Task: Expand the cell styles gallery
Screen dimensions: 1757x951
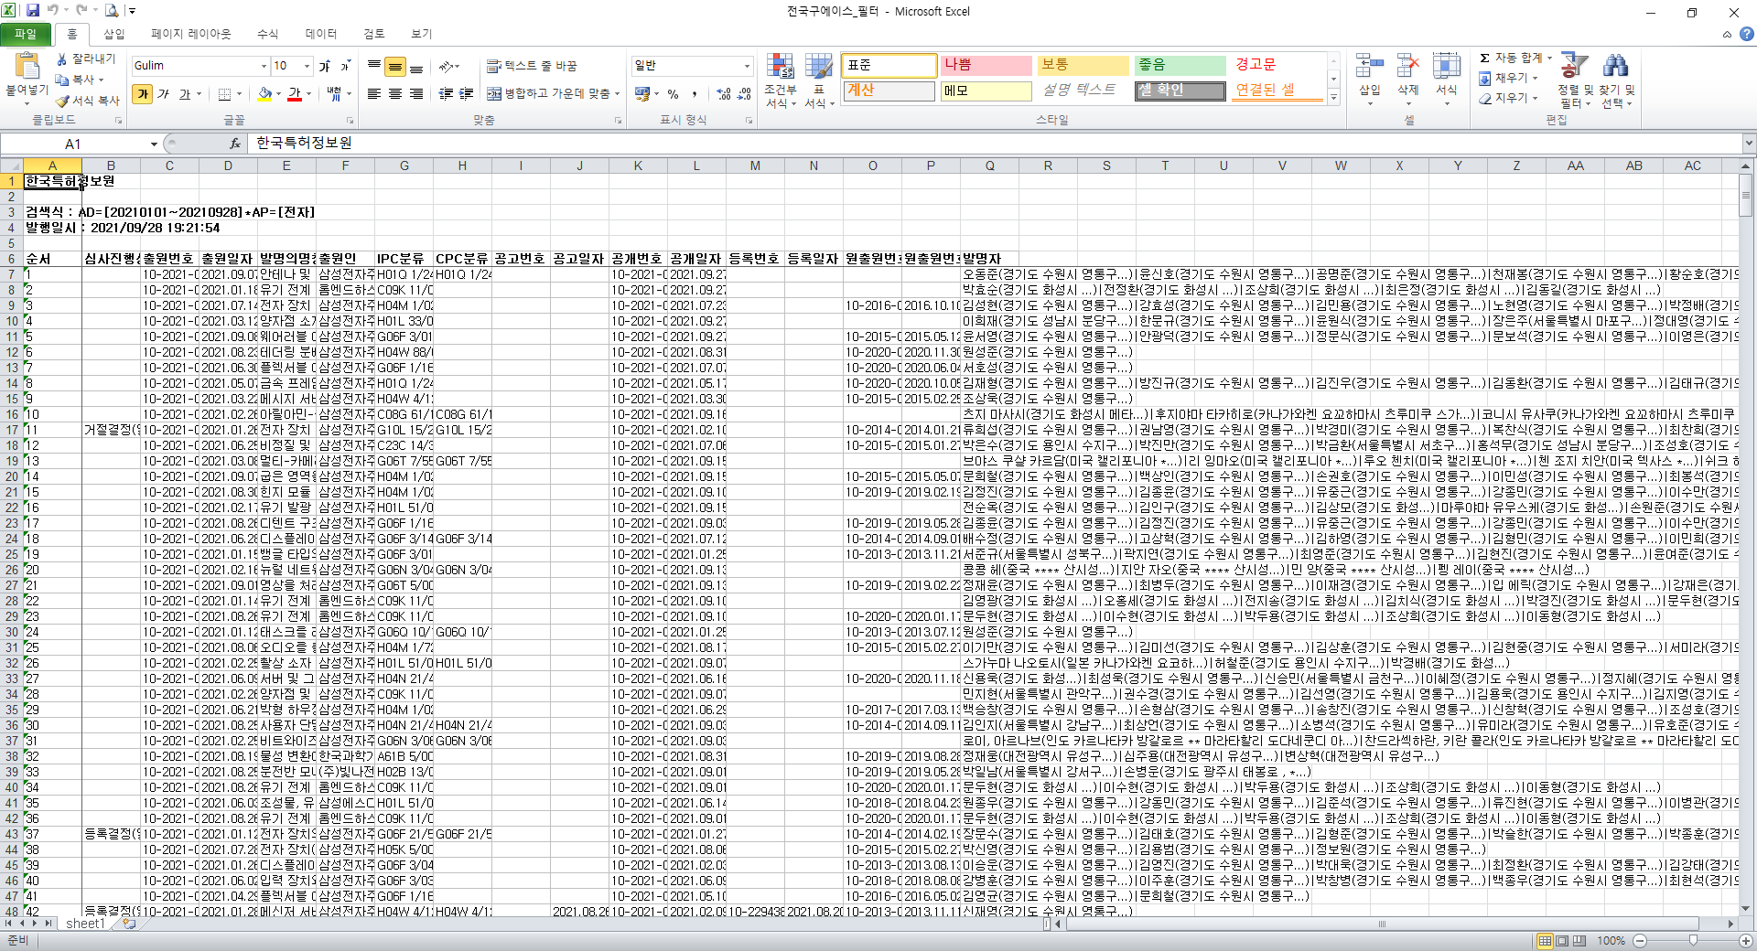Action: pyautogui.click(x=1334, y=97)
